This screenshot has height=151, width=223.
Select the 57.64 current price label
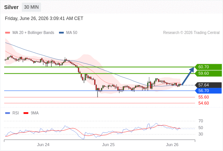tap(208, 85)
